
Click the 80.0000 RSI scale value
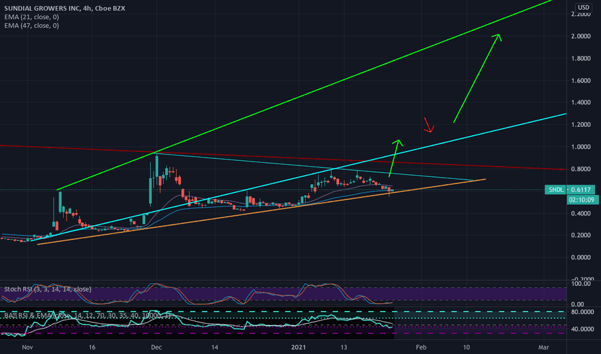pos(582,312)
